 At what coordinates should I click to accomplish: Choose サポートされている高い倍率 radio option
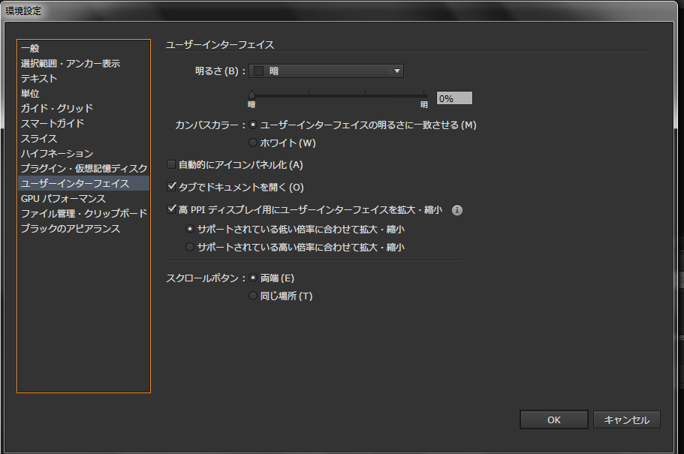[190, 247]
